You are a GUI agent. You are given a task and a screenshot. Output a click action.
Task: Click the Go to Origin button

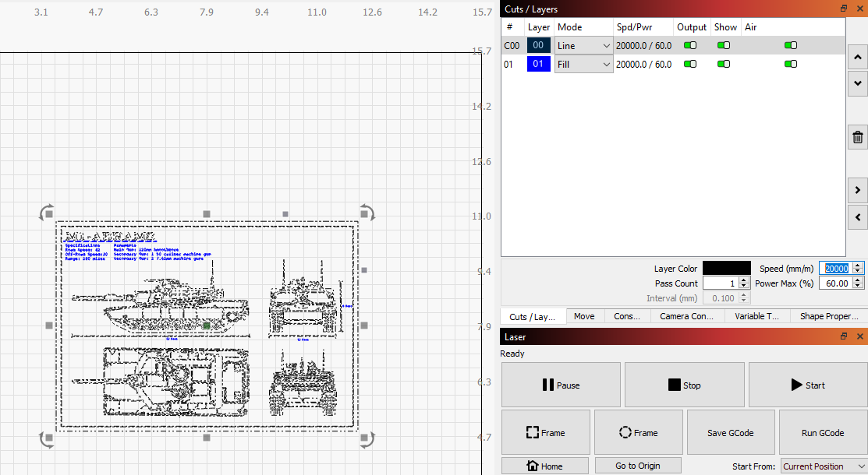coord(637,466)
